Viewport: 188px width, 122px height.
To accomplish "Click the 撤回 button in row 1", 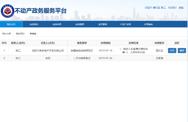I will [182, 51].
